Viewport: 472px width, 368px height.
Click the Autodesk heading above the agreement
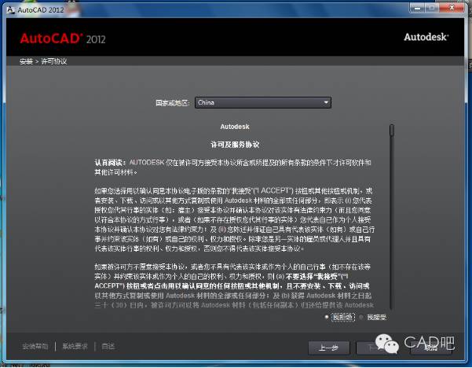[235, 127]
